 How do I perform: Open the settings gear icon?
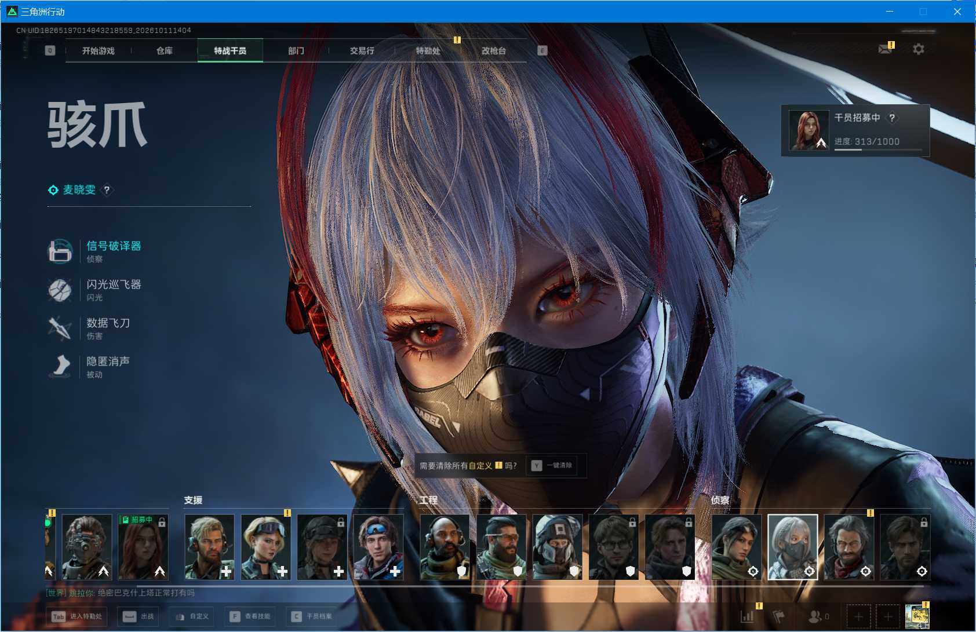919,49
